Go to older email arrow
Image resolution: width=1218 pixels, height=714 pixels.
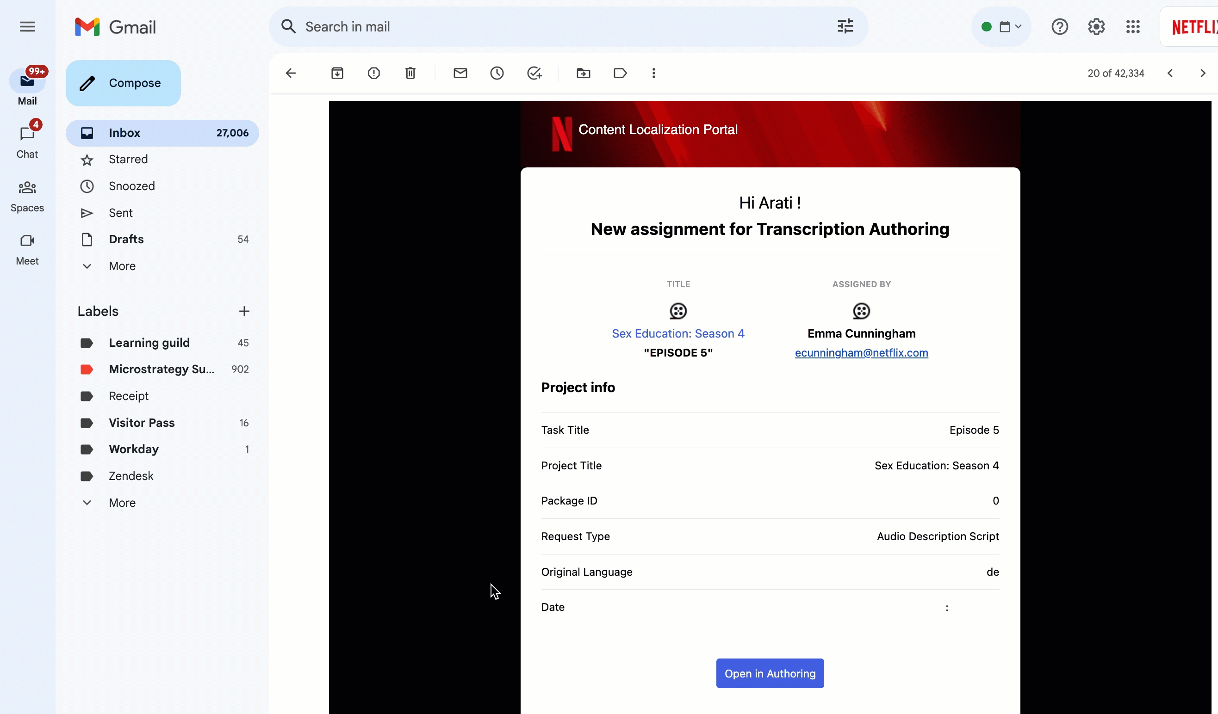(1203, 74)
